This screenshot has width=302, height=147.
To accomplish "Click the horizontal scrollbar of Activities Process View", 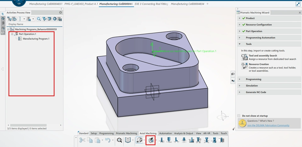I will pyautogui.click(x=28, y=125).
